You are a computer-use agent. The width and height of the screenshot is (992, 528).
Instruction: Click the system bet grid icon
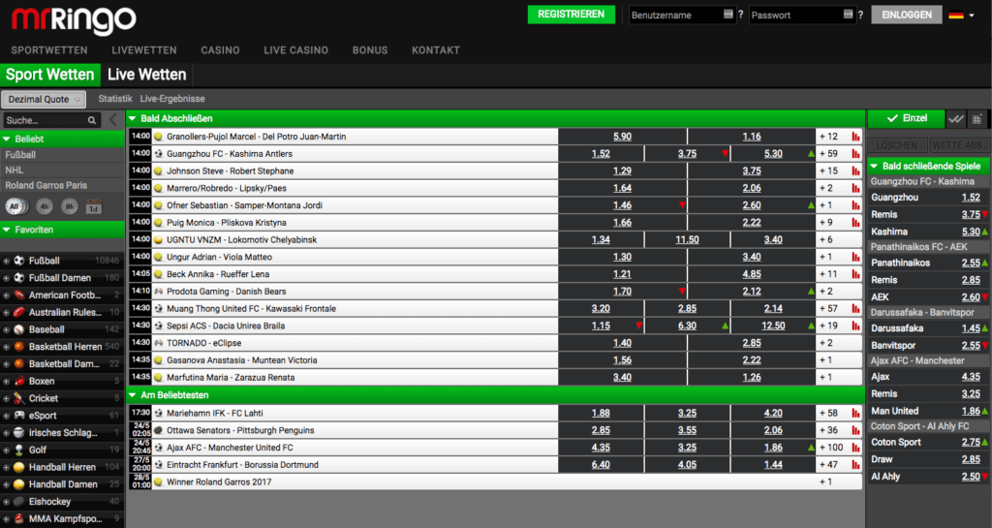[977, 119]
